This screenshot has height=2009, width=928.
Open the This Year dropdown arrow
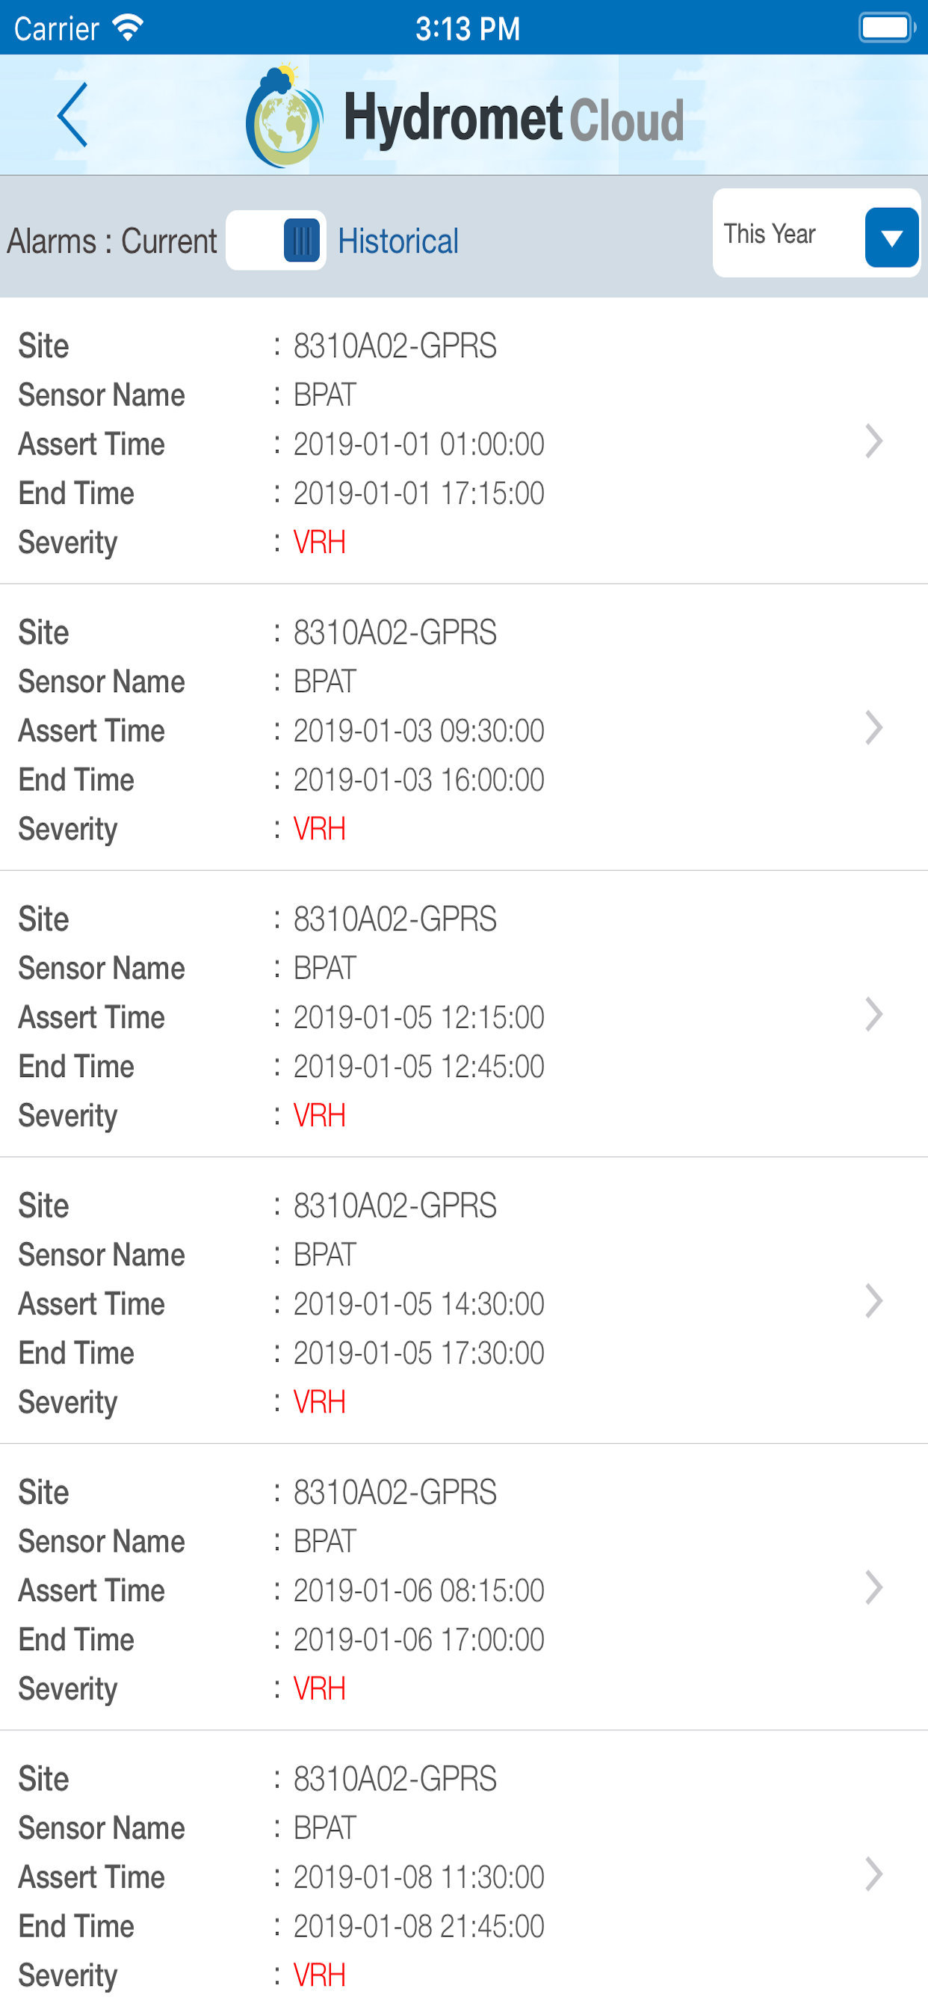[x=891, y=238]
